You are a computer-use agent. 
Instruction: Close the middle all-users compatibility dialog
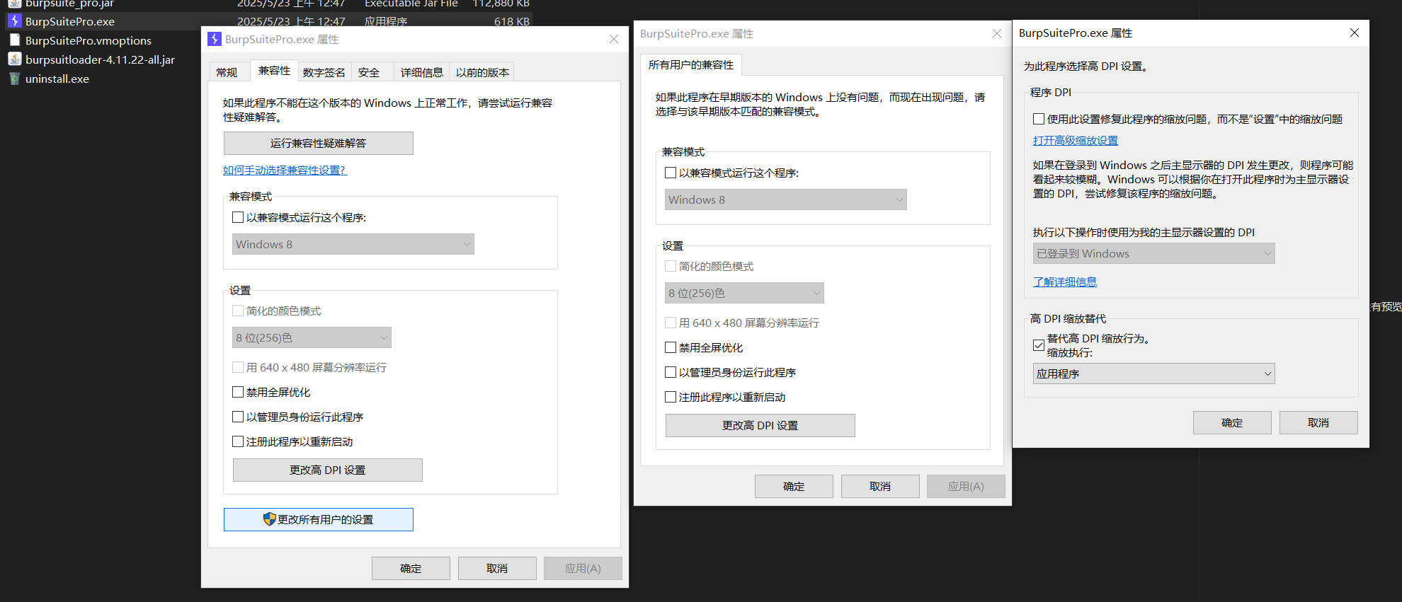coord(996,33)
